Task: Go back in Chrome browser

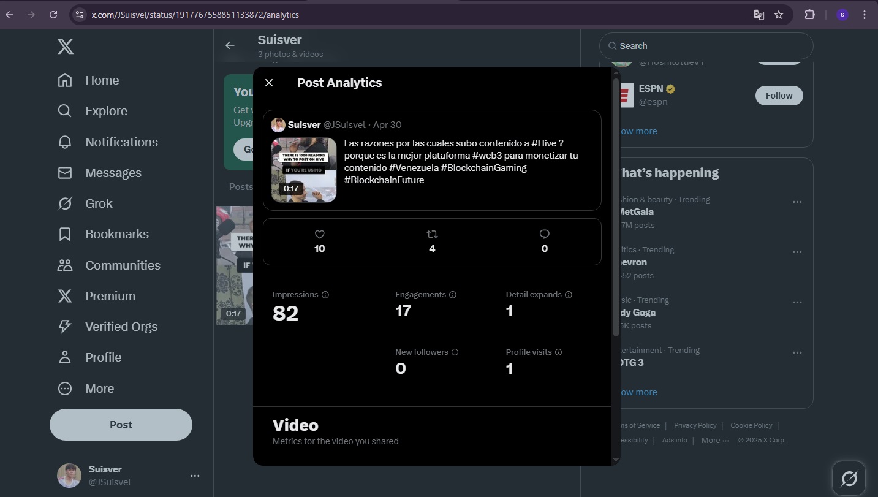Action: pyautogui.click(x=9, y=15)
